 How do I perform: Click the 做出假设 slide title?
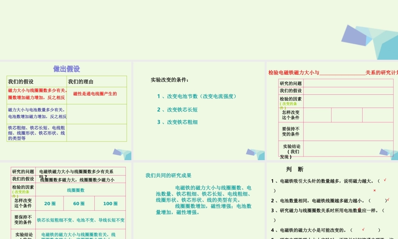click(66, 69)
